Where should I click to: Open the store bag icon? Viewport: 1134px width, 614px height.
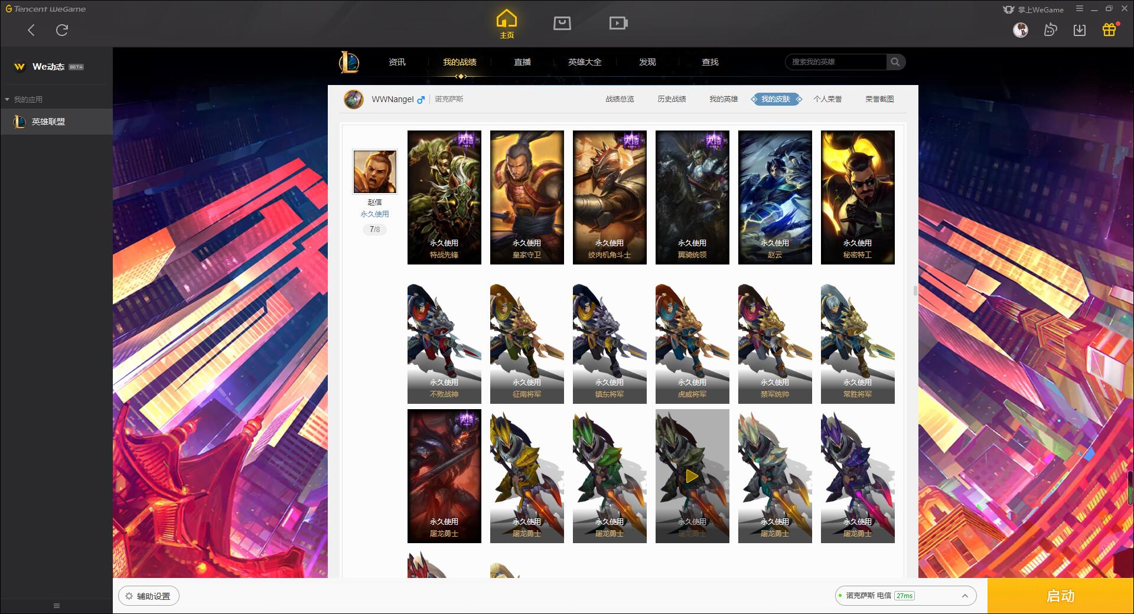click(562, 24)
